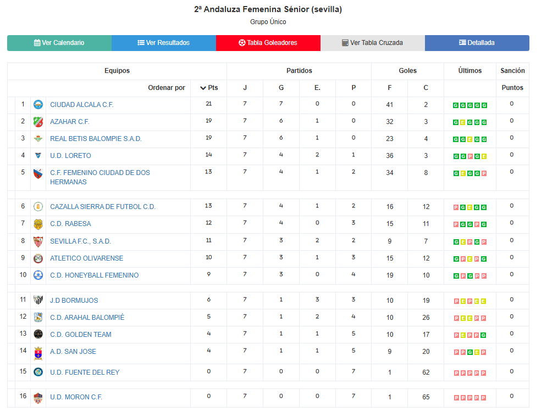The image size is (547, 412).
Task: Open AZAHAR C.F. team link
Action: click(x=69, y=122)
